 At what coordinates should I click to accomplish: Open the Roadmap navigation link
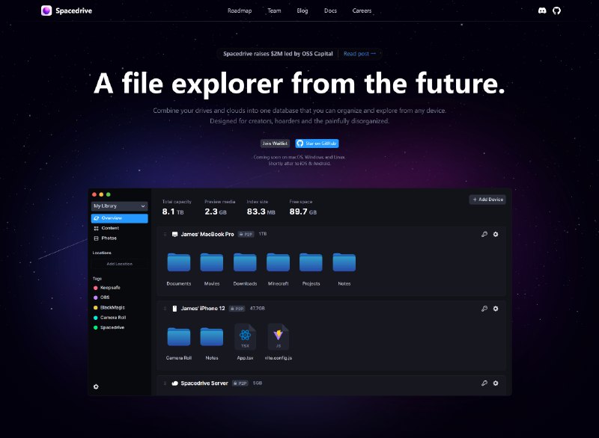point(240,10)
